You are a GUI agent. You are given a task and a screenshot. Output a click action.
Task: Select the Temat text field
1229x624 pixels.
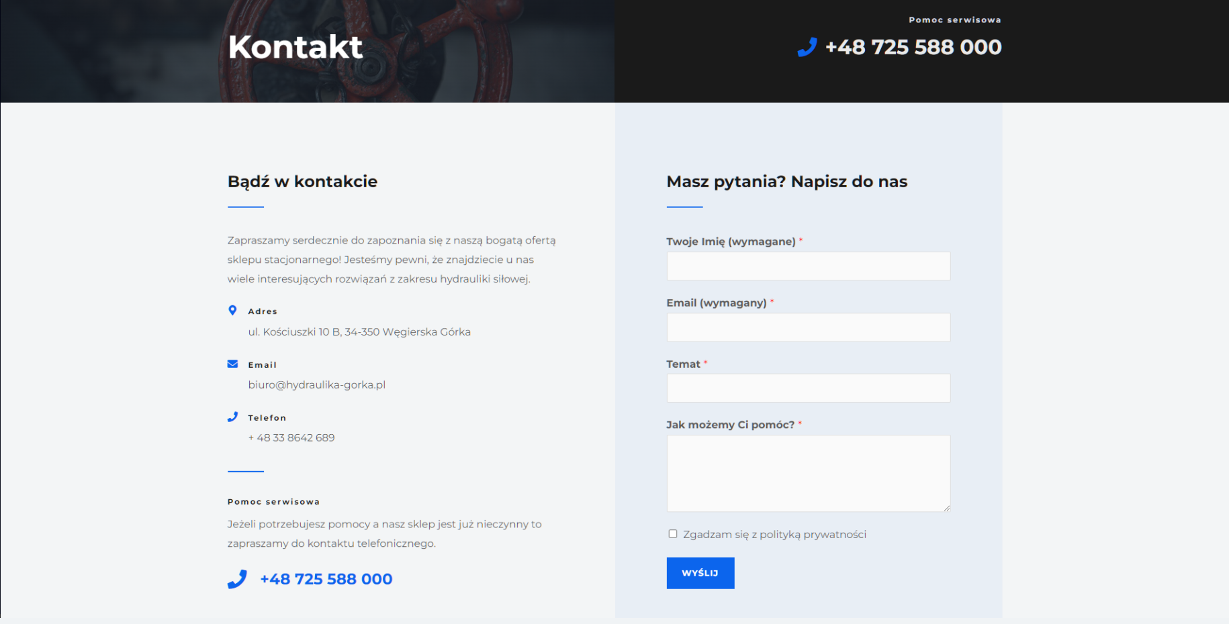coord(808,388)
